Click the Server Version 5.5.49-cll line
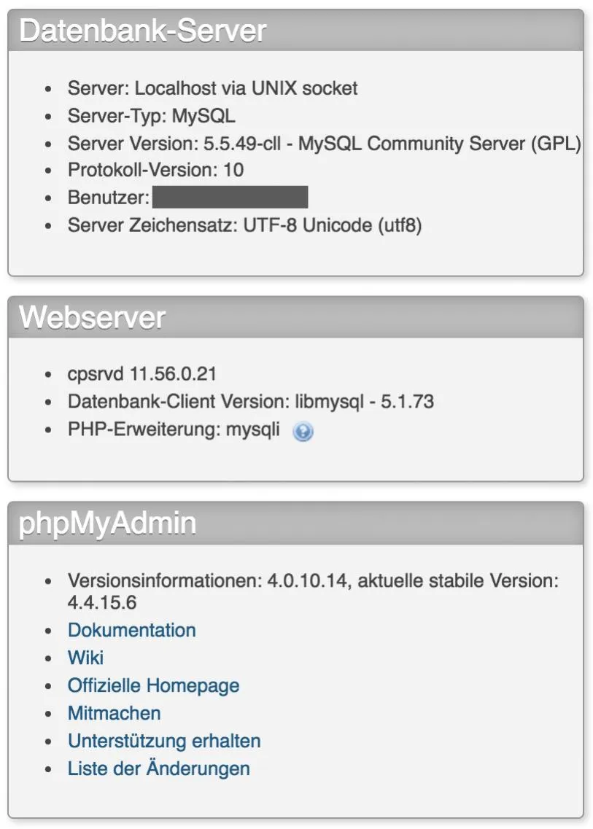Screen dimensions: 593x829 click(325, 144)
